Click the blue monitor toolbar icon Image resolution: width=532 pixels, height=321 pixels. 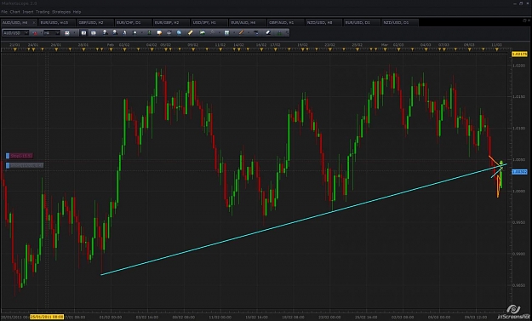click(x=256, y=33)
